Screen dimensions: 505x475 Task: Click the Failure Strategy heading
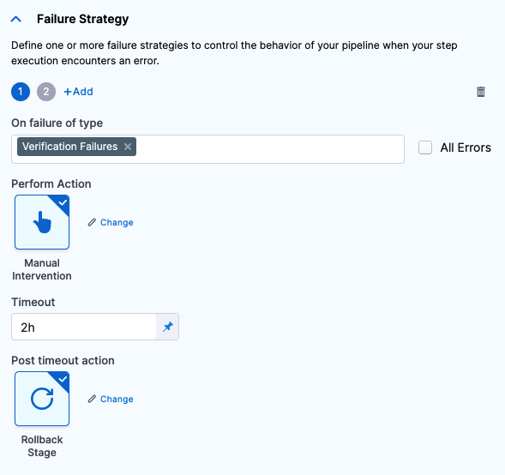pos(83,19)
